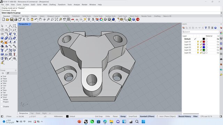The width and height of the screenshot is (223, 125).
Task: Open the Osnap panel gear options
Action: click(x=16, y=70)
